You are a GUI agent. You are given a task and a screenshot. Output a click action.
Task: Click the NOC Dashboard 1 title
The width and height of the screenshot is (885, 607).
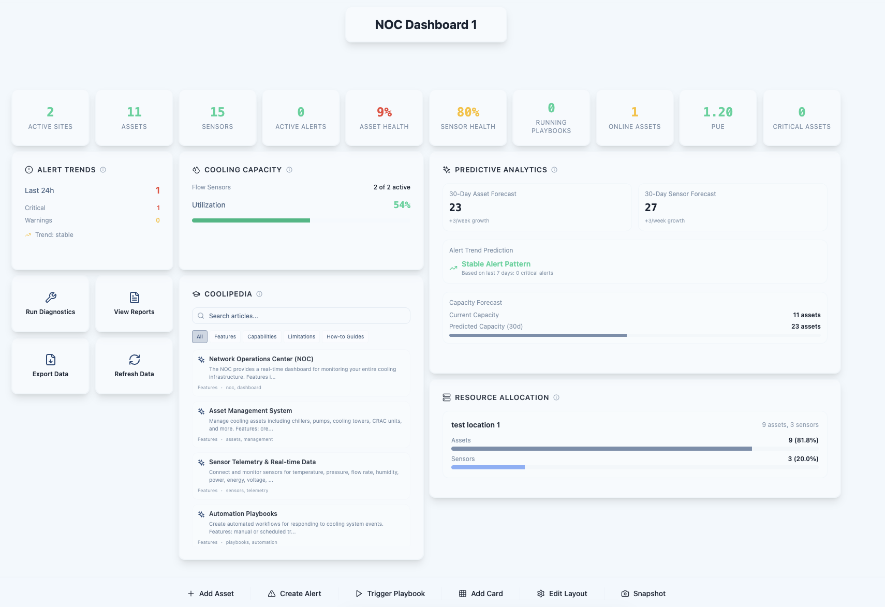[426, 25]
